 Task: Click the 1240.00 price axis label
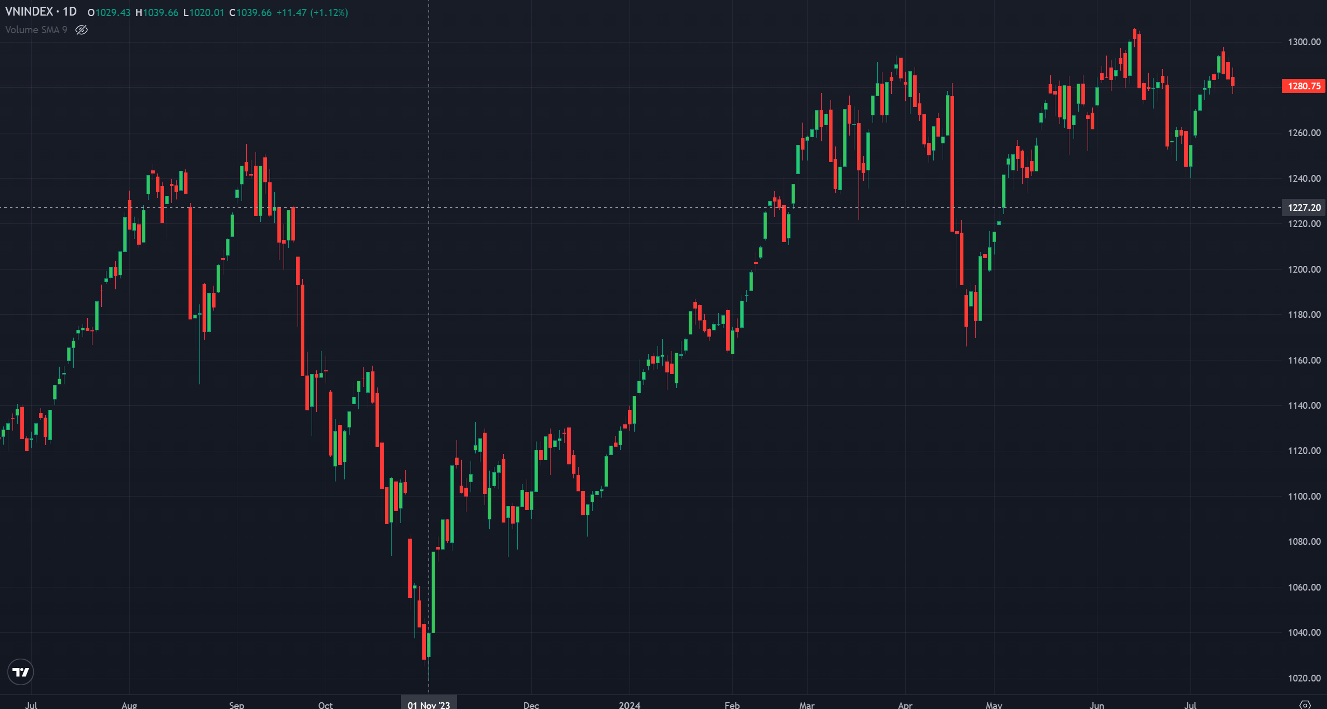pos(1304,179)
